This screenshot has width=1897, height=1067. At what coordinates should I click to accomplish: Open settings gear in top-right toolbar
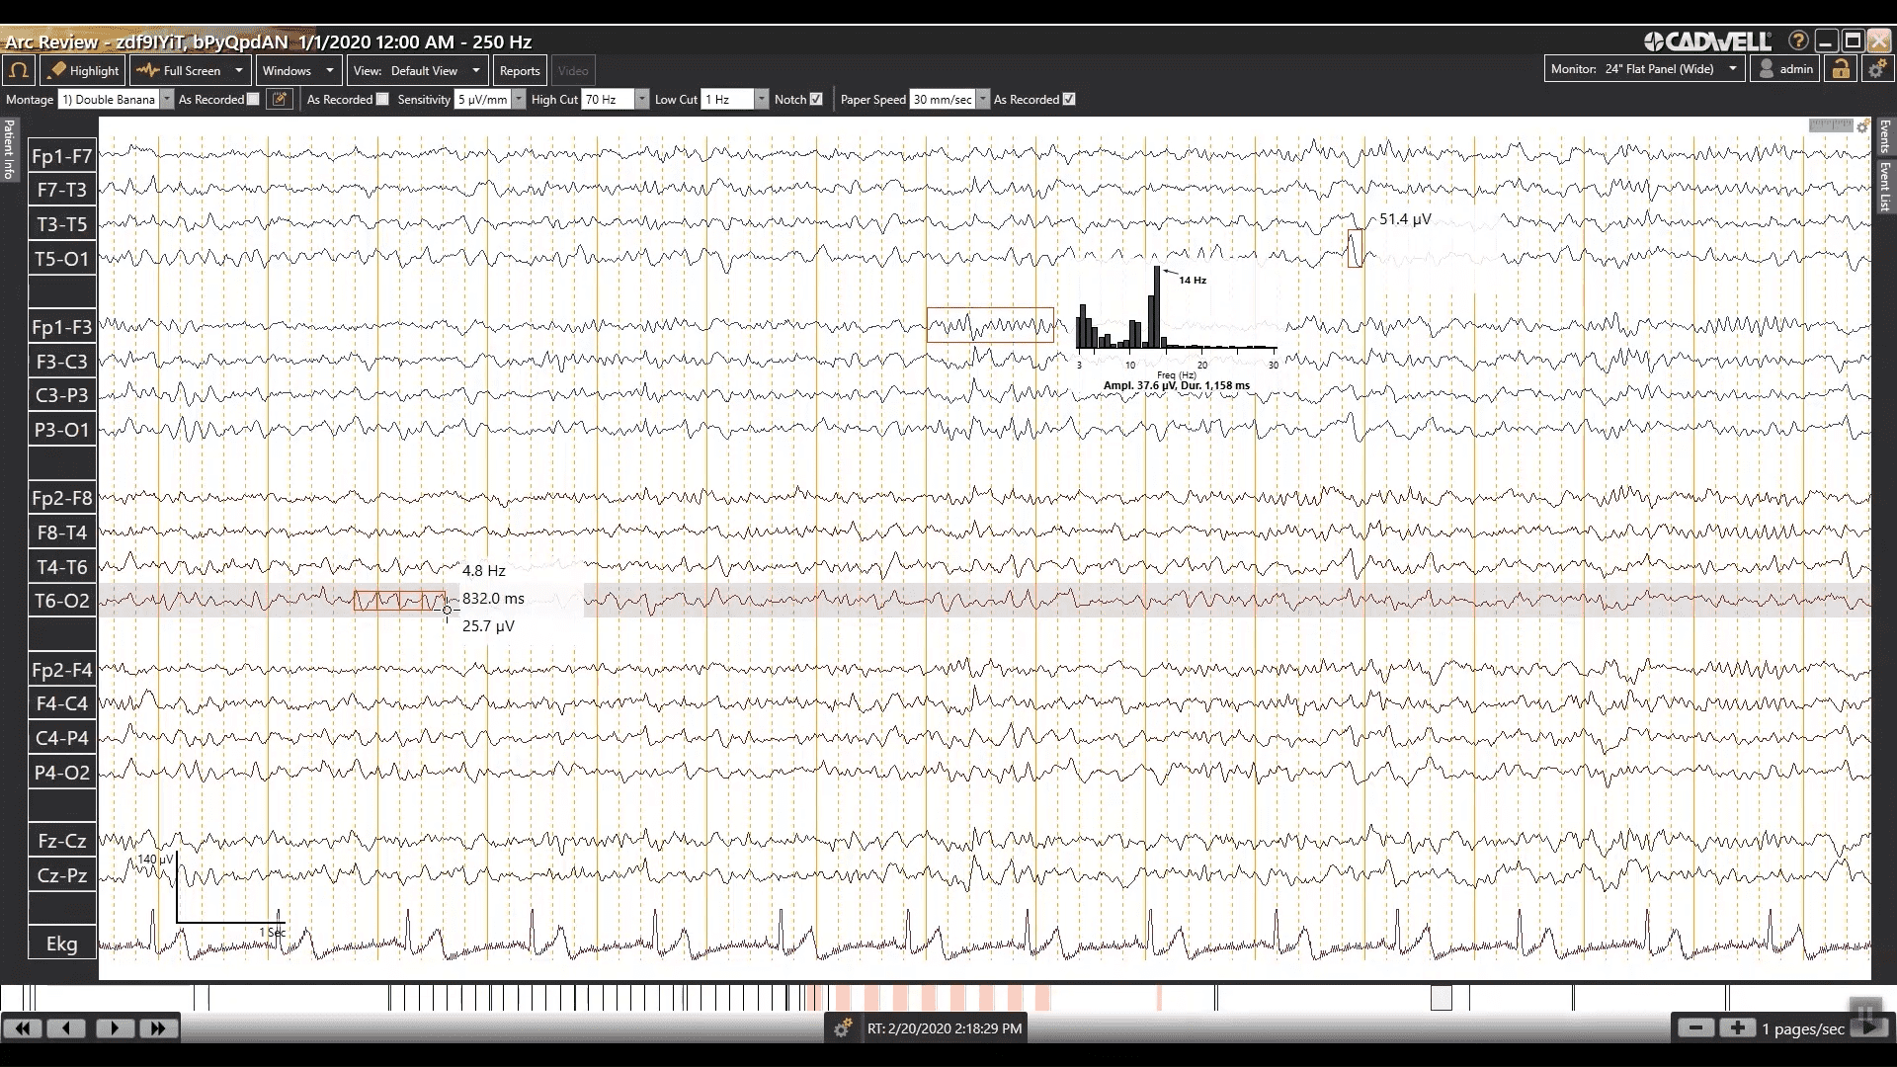point(1876,69)
